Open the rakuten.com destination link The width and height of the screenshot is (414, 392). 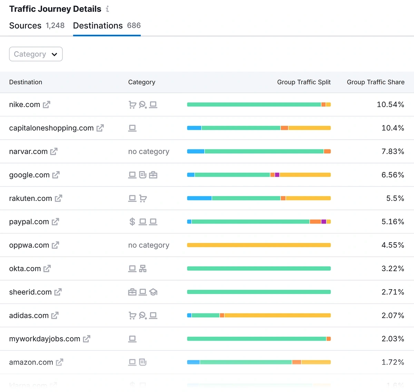pos(31,198)
